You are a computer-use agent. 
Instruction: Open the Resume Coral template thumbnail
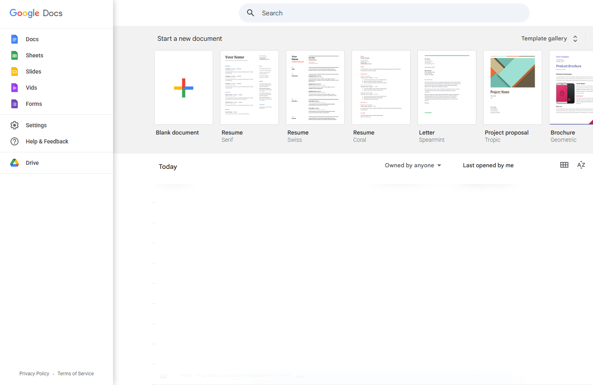[381, 88]
